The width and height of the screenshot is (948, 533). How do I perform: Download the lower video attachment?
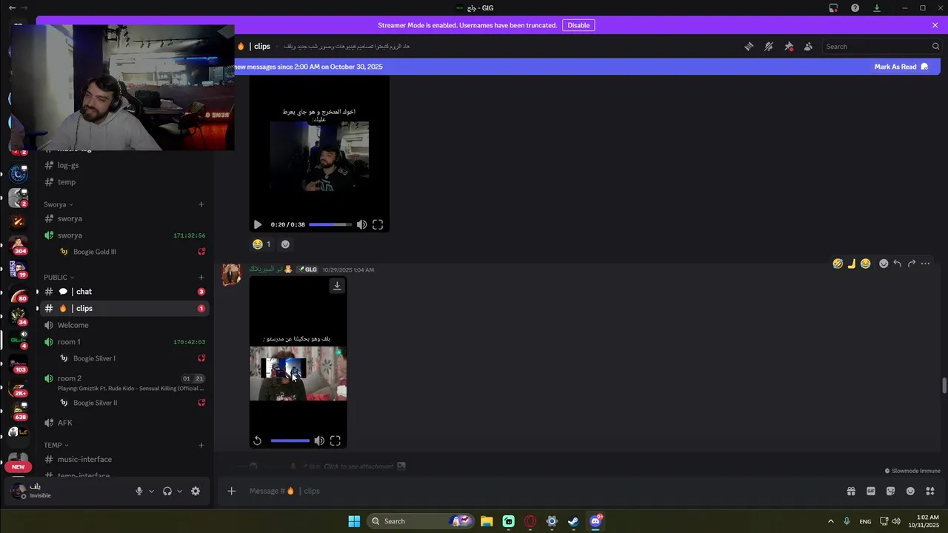[x=337, y=286]
